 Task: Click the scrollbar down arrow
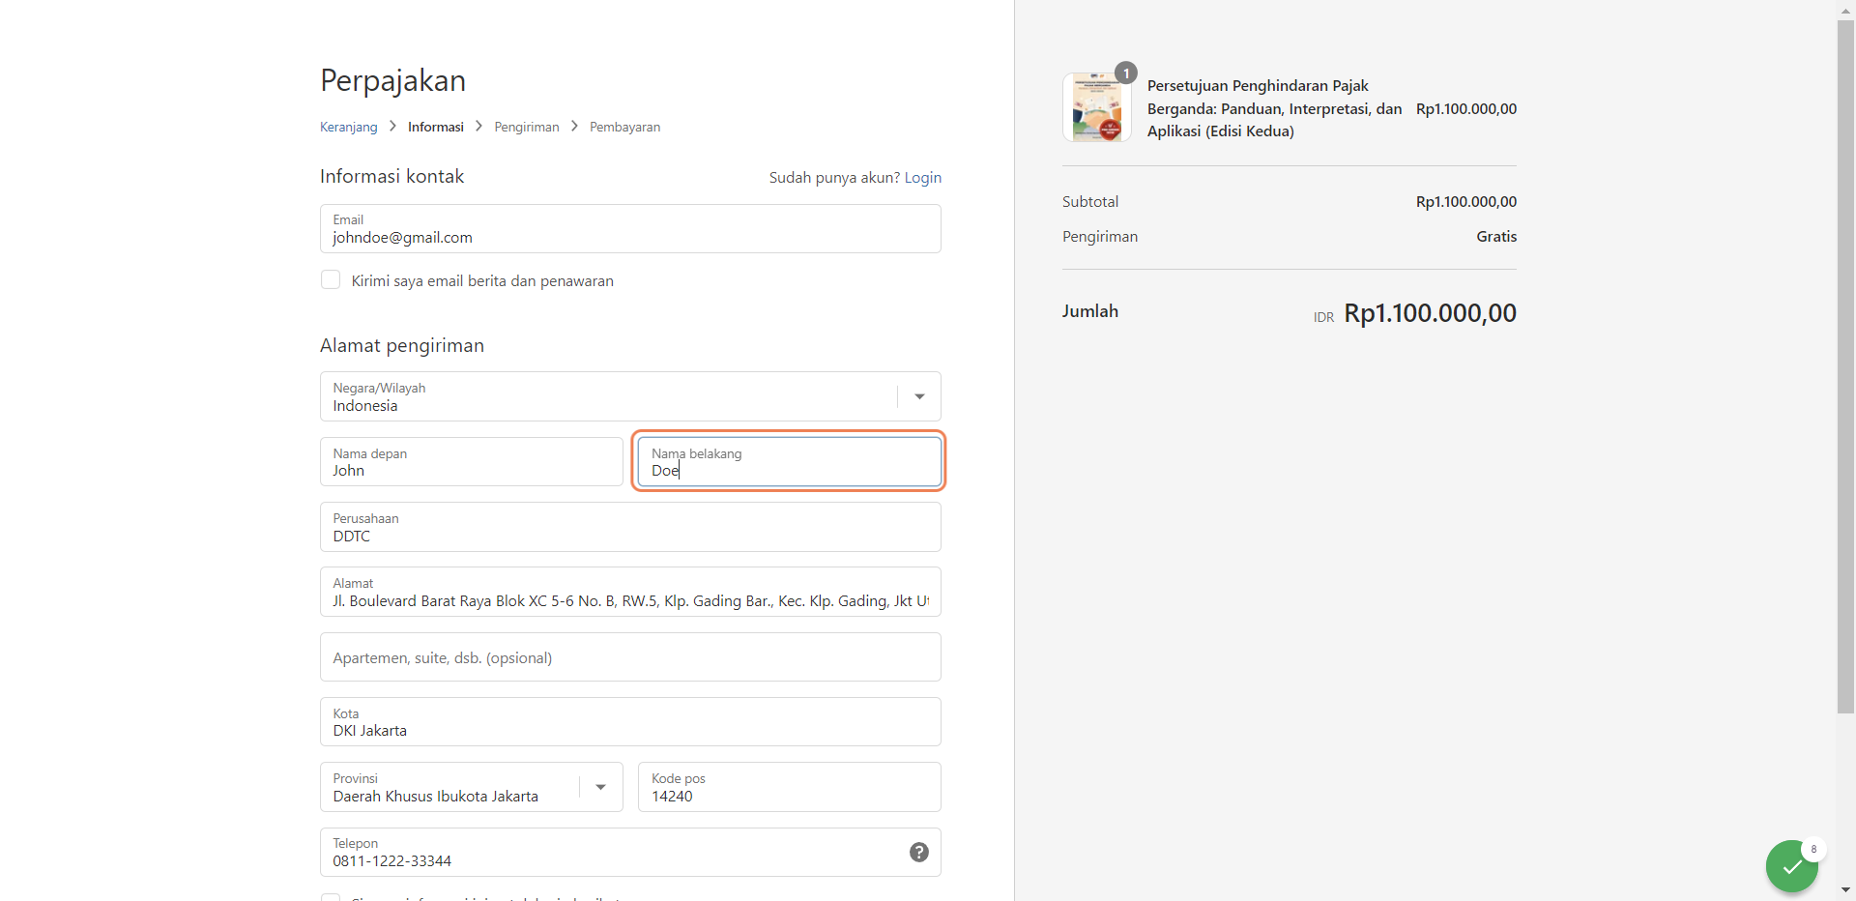(x=1845, y=889)
